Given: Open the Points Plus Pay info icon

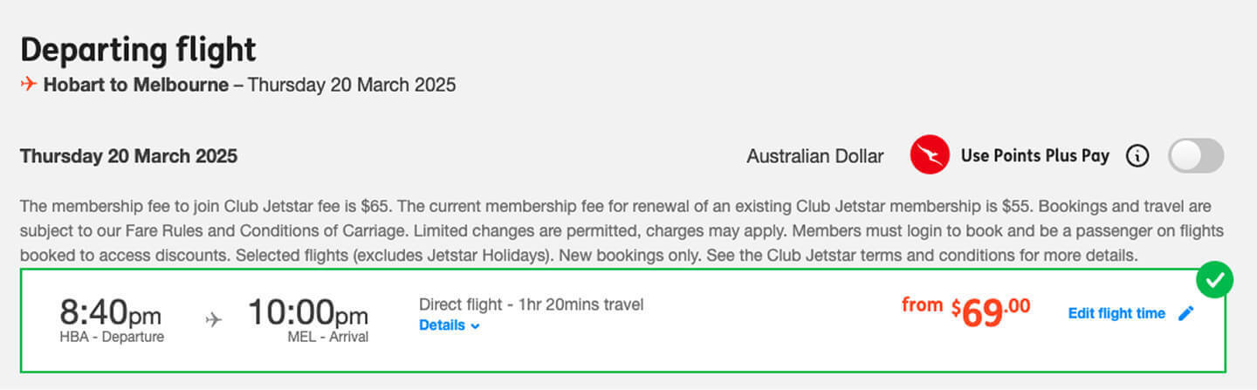Looking at the screenshot, I should pyautogui.click(x=1137, y=156).
